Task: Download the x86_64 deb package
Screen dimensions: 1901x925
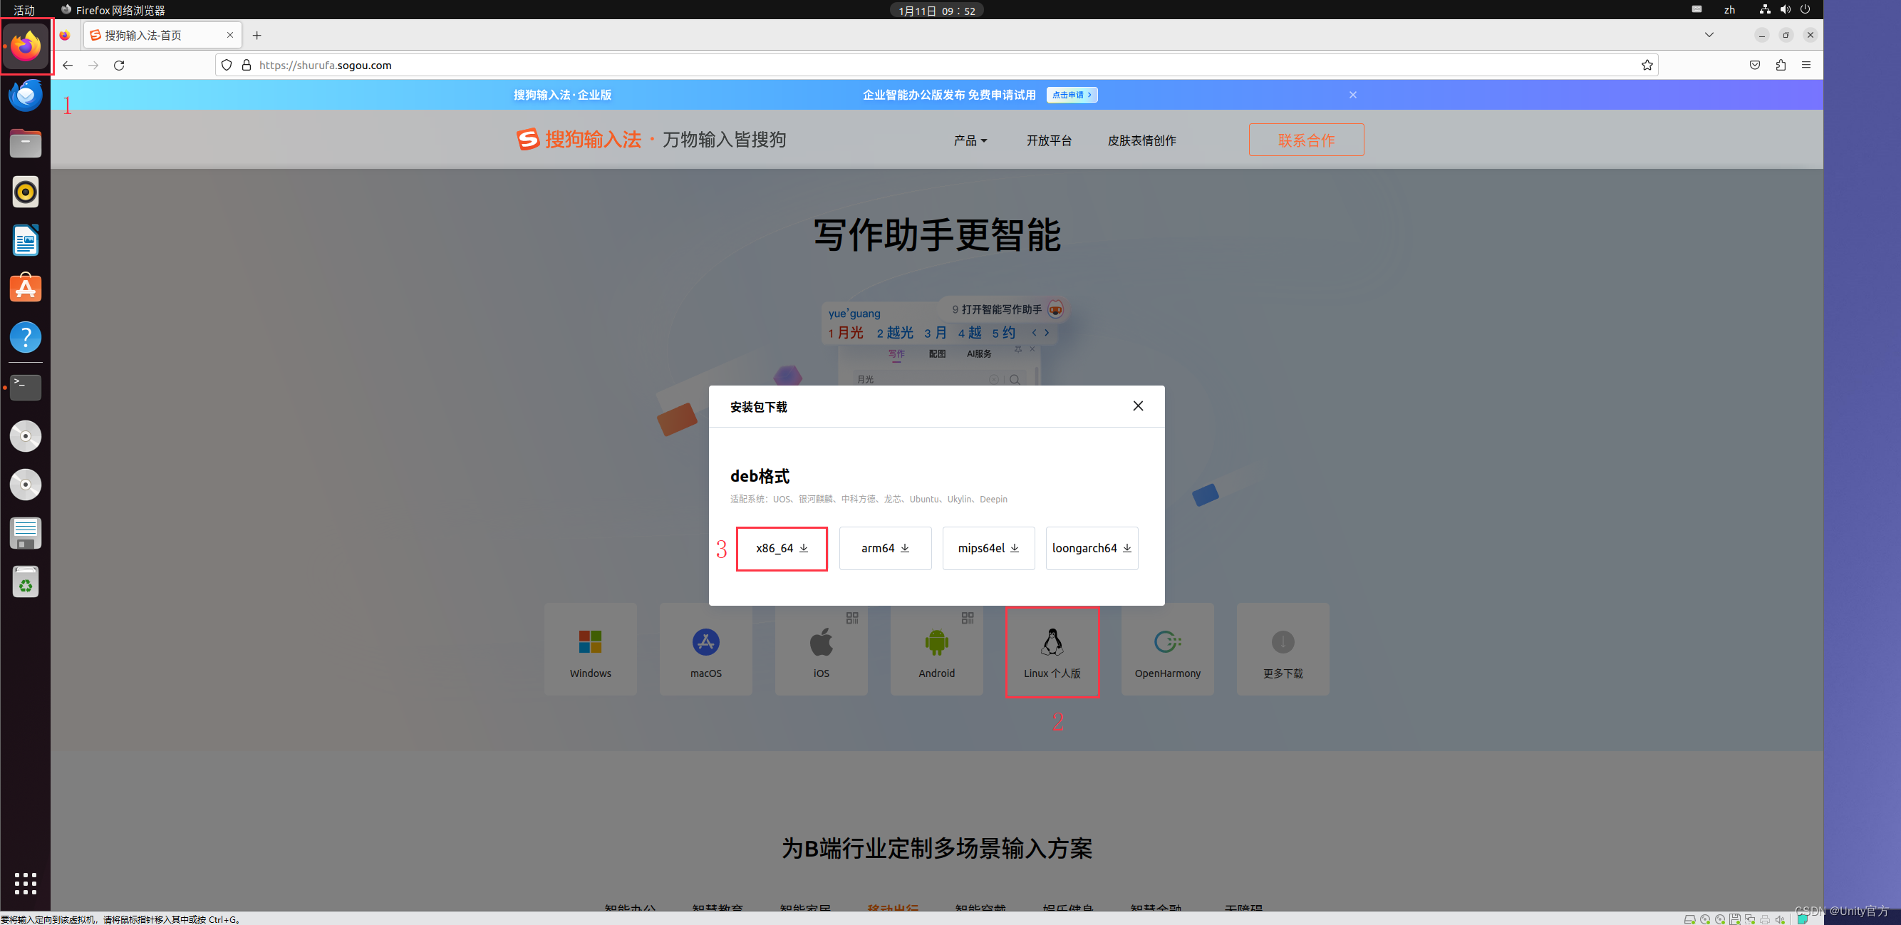Action: coord(782,549)
